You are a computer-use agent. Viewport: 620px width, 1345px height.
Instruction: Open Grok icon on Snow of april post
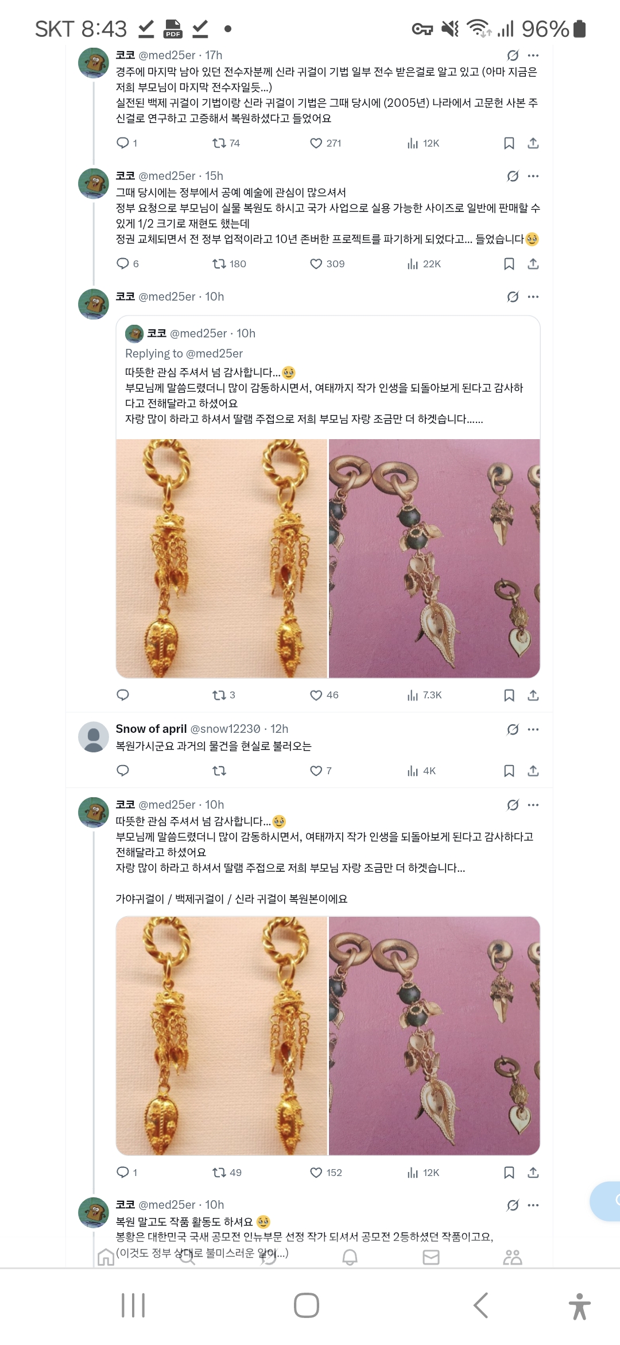pyautogui.click(x=513, y=729)
